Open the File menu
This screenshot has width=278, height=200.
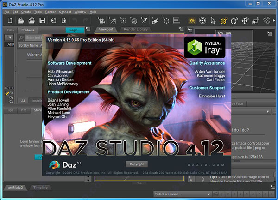point(7,12)
